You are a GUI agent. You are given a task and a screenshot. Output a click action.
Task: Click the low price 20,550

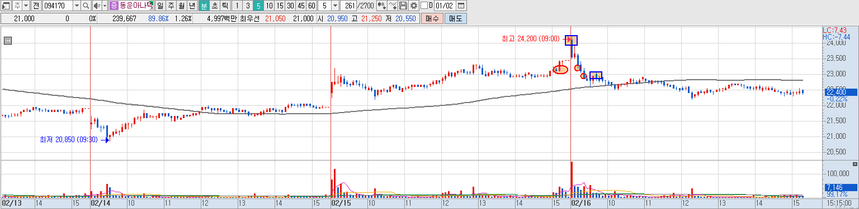405,18
